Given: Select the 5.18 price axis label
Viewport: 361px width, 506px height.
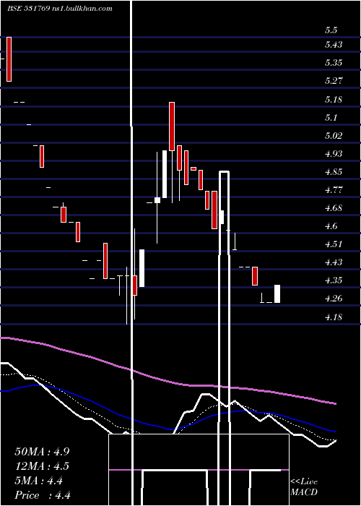Looking at the screenshot, I should pos(334,100).
